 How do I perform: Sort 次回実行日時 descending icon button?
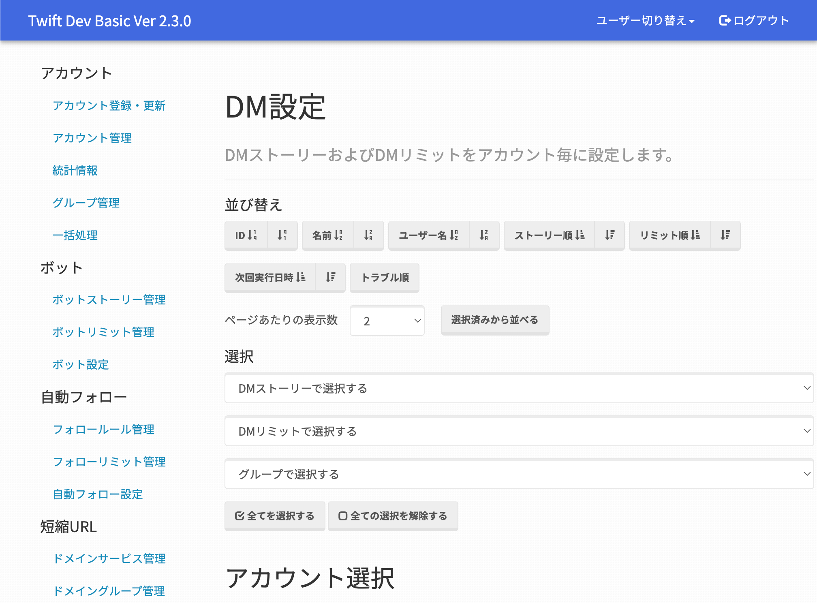point(330,278)
